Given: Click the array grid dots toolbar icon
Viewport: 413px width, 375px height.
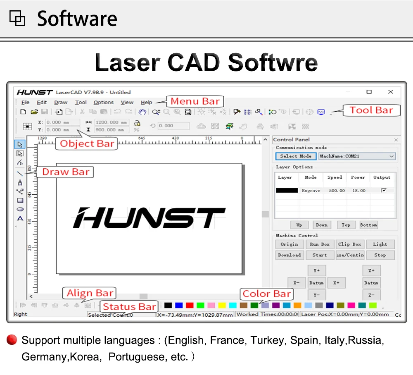Looking at the screenshot, I should point(248,112).
